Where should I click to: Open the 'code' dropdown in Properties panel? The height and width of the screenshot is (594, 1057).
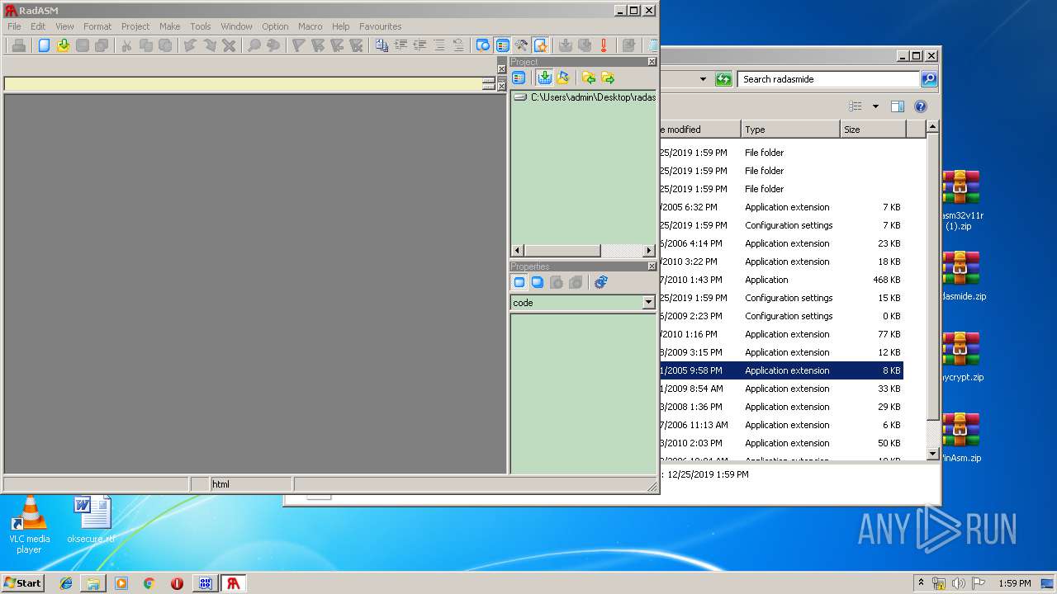[x=648, y=303]
